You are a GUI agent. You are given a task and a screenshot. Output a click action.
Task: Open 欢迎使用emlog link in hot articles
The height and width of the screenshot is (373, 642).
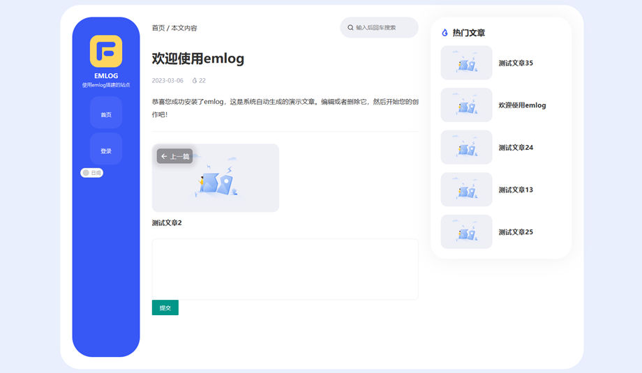pos(522,105)
